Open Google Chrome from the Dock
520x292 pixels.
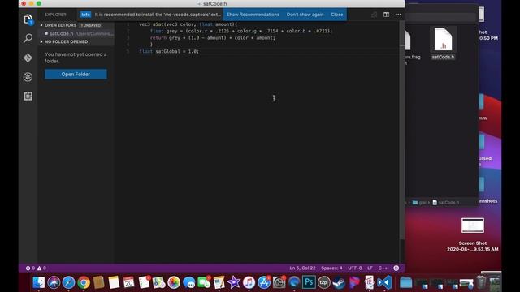pos(84,282)
